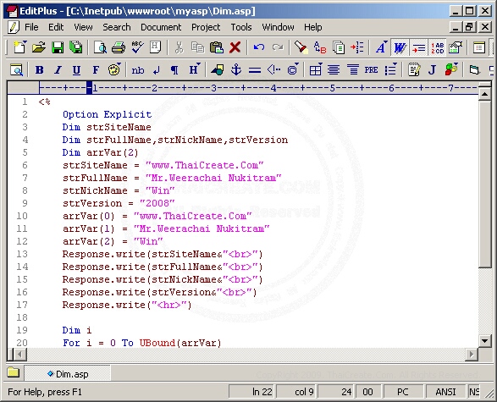This screenshot has width=497, height=402.
Task: Click the 'UBound' keyword on line 20
Action: (157, 343)
